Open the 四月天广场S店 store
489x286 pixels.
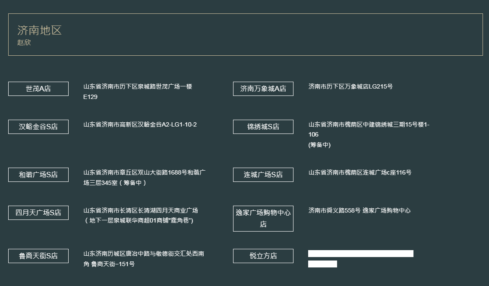(38, 213)
